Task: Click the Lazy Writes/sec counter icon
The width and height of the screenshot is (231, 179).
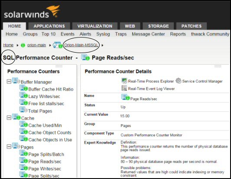Action: coord(23,95)
